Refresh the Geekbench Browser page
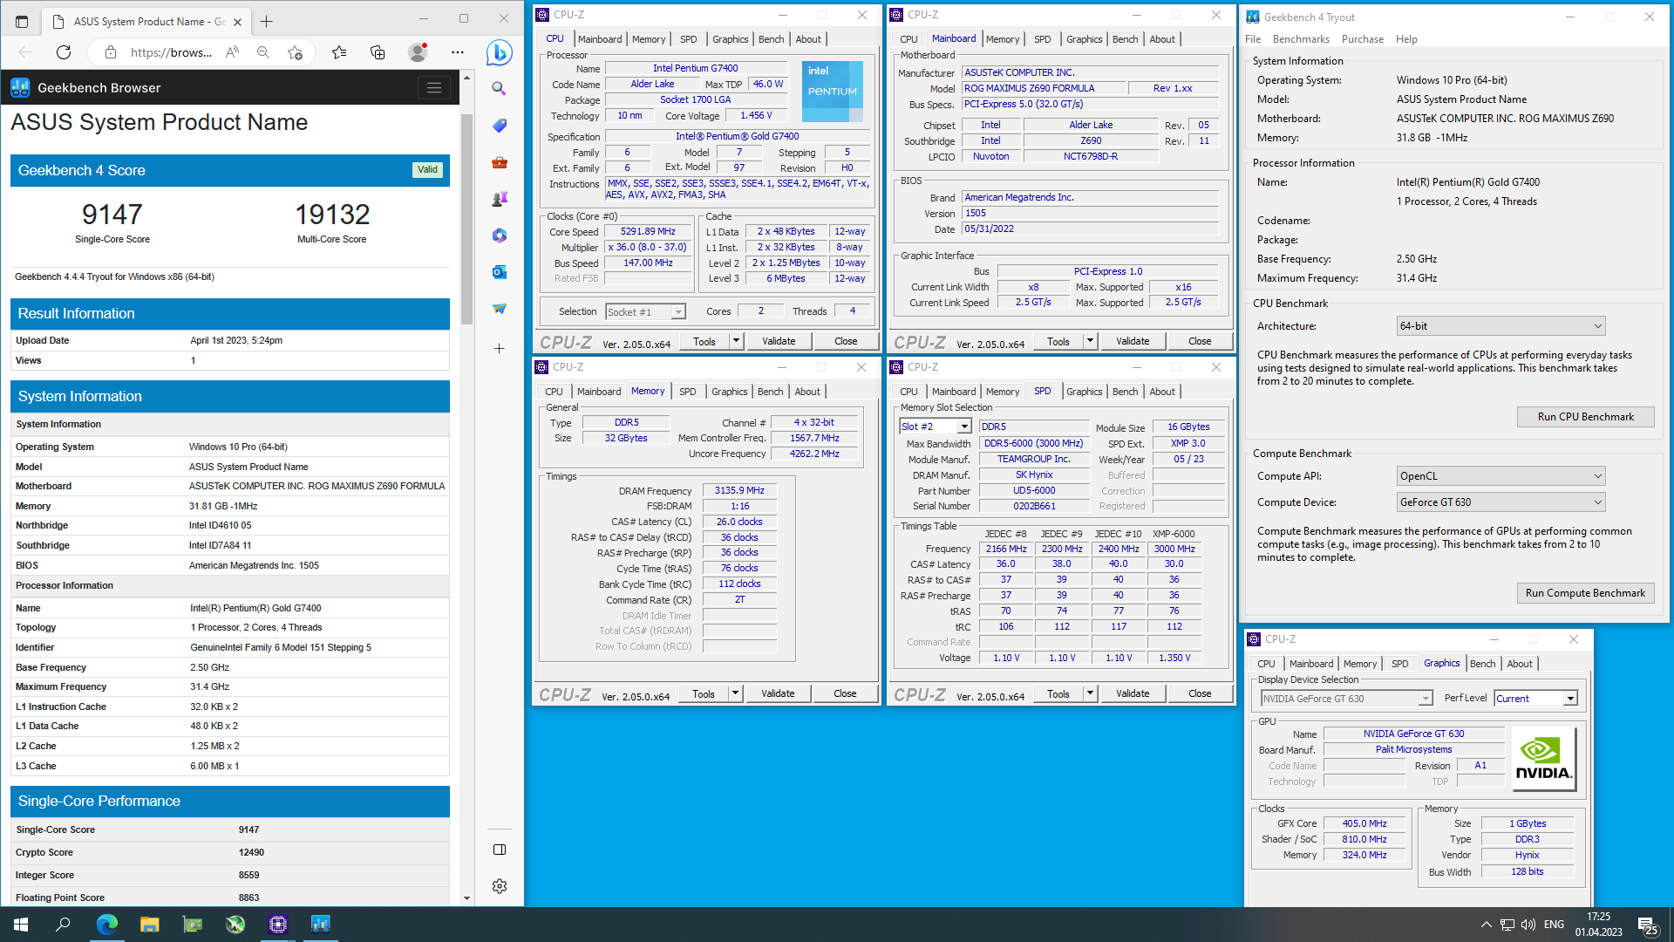Viewport: 1674px width, 942px height. pos(64,52)
